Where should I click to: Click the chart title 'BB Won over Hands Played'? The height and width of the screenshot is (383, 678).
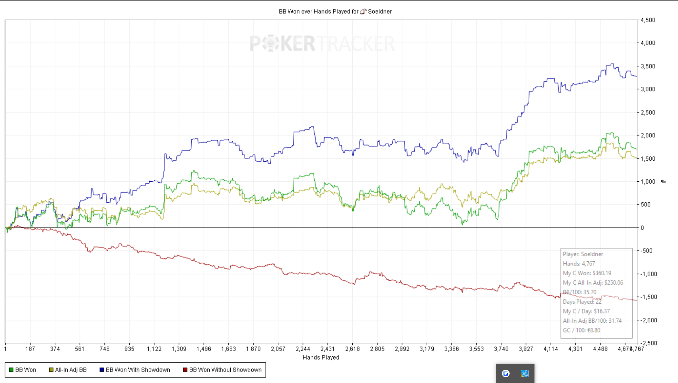[314, 11]
